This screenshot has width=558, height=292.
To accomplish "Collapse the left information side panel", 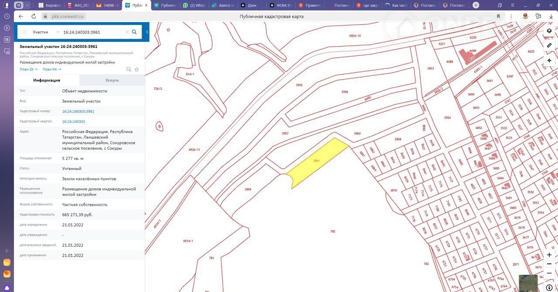I will (x=147, y=32).
